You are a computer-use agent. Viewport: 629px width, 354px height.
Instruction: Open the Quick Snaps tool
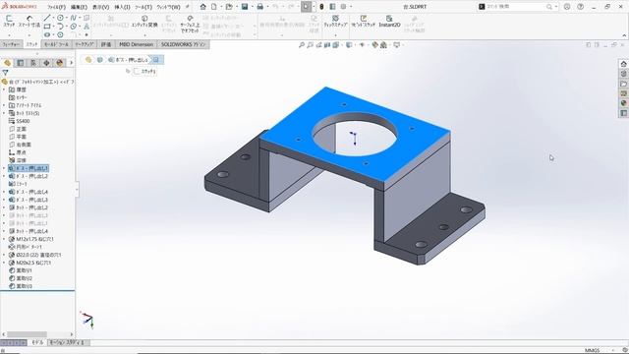coord(335,22)
